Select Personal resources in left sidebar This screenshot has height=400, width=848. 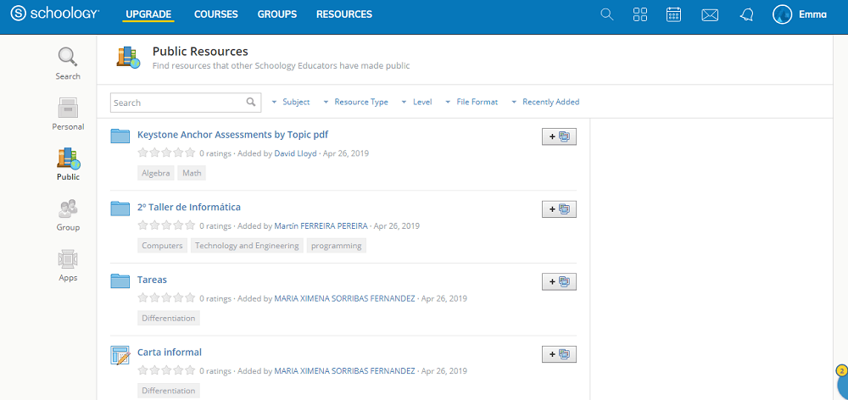(x=68, y=114)
